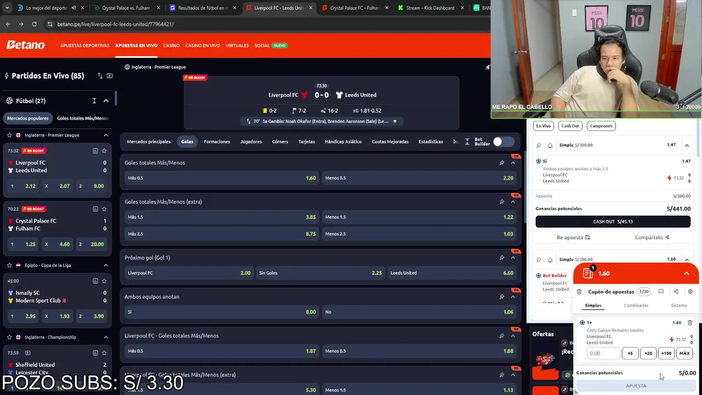702x395 pixels.
Task: Click the Campeones filter in bets panel
Action: pyautogui.click(x=601, y=126)
